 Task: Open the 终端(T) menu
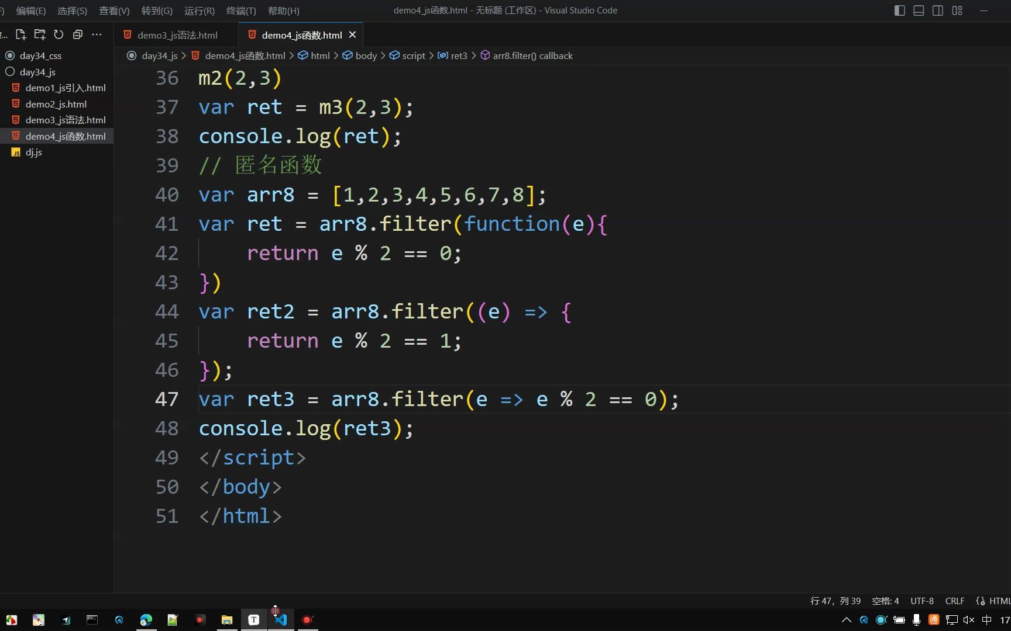pos(241,11)
